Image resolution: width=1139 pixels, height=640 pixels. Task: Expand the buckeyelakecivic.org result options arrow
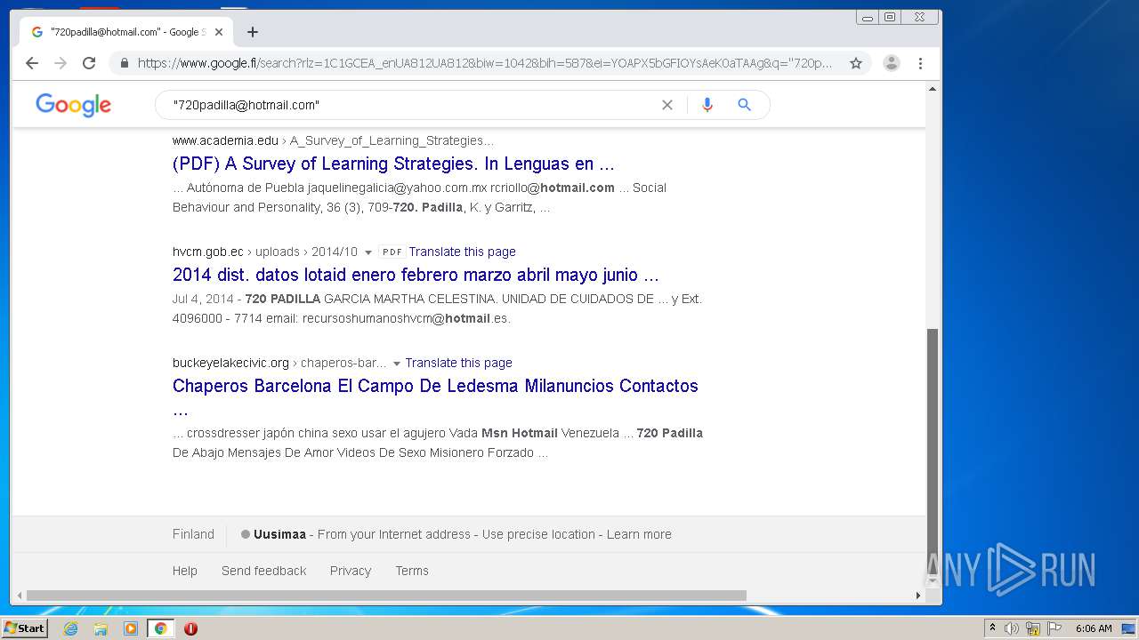[x=397, y=364]
